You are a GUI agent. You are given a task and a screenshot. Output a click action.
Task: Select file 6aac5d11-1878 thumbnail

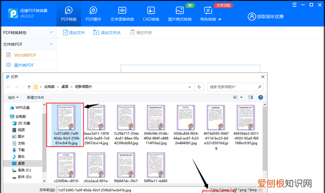pos(96,118)
